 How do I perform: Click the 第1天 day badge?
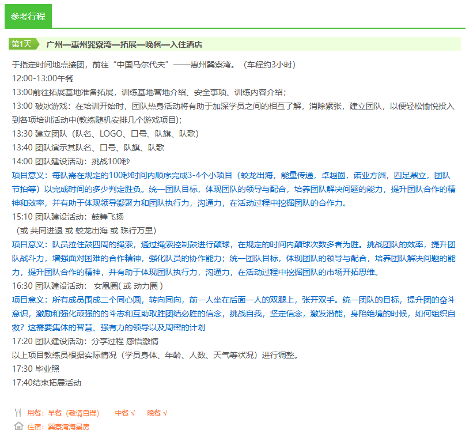24,44
